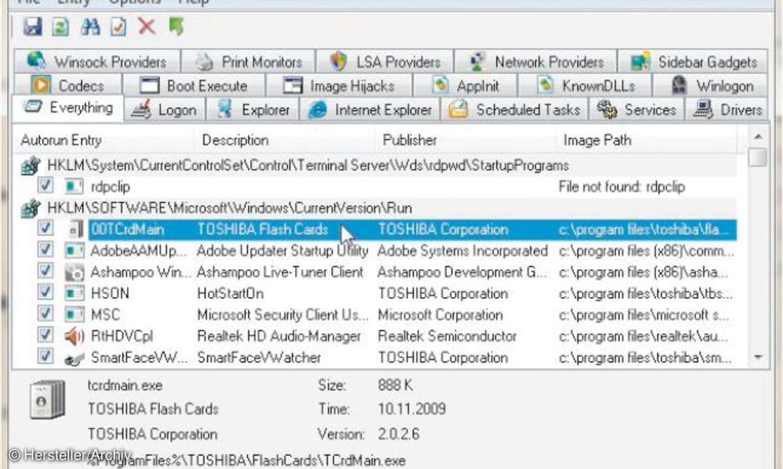Select 'Realtek HD Audio-Manager' description
Image resolution: width=783 pixels, height=469 pixels.
[x=279, y=337]
